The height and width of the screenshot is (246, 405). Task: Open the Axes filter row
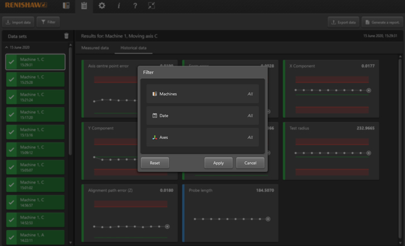(x=202, y=137)
